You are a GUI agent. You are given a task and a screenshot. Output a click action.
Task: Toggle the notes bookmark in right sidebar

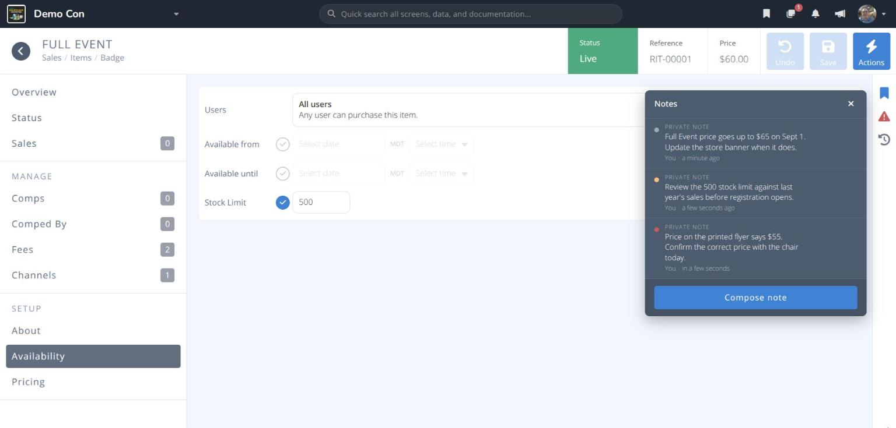click(x=884, y=93)
